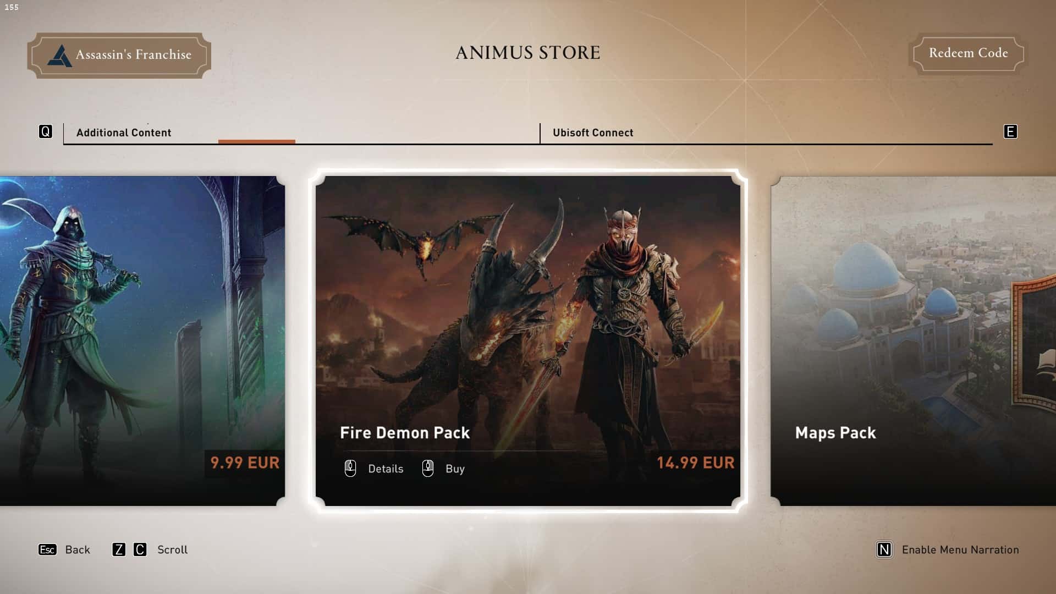Open the Redeem Code button
The image size is (1056, 594).
pyautogui.click(x=969, y=53)
